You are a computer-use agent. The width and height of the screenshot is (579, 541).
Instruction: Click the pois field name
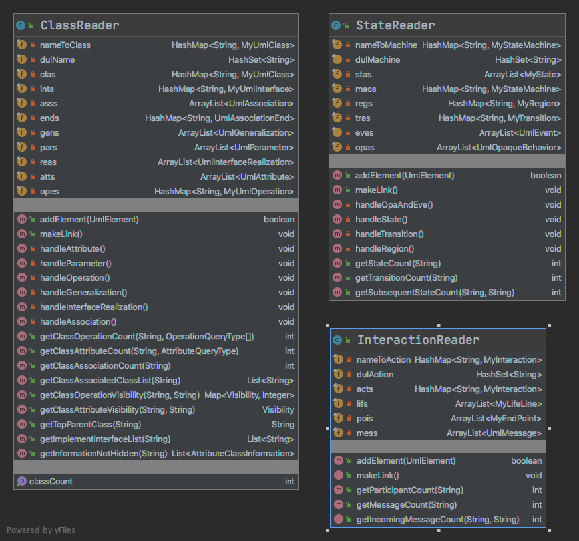click(365, 419)
